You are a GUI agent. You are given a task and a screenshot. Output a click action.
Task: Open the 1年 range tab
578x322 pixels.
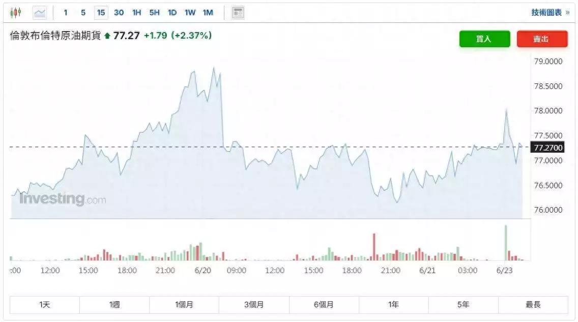pyautogui.click(x=393, y=305)
